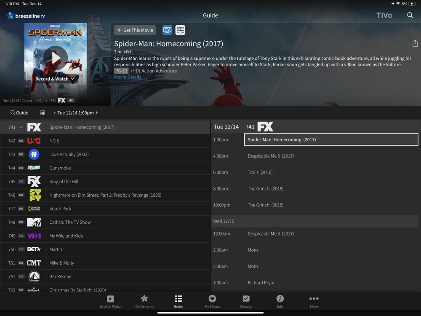Select South Park program row
The width and height of the screenshot is (421, 316).
[x=128, y=209]
